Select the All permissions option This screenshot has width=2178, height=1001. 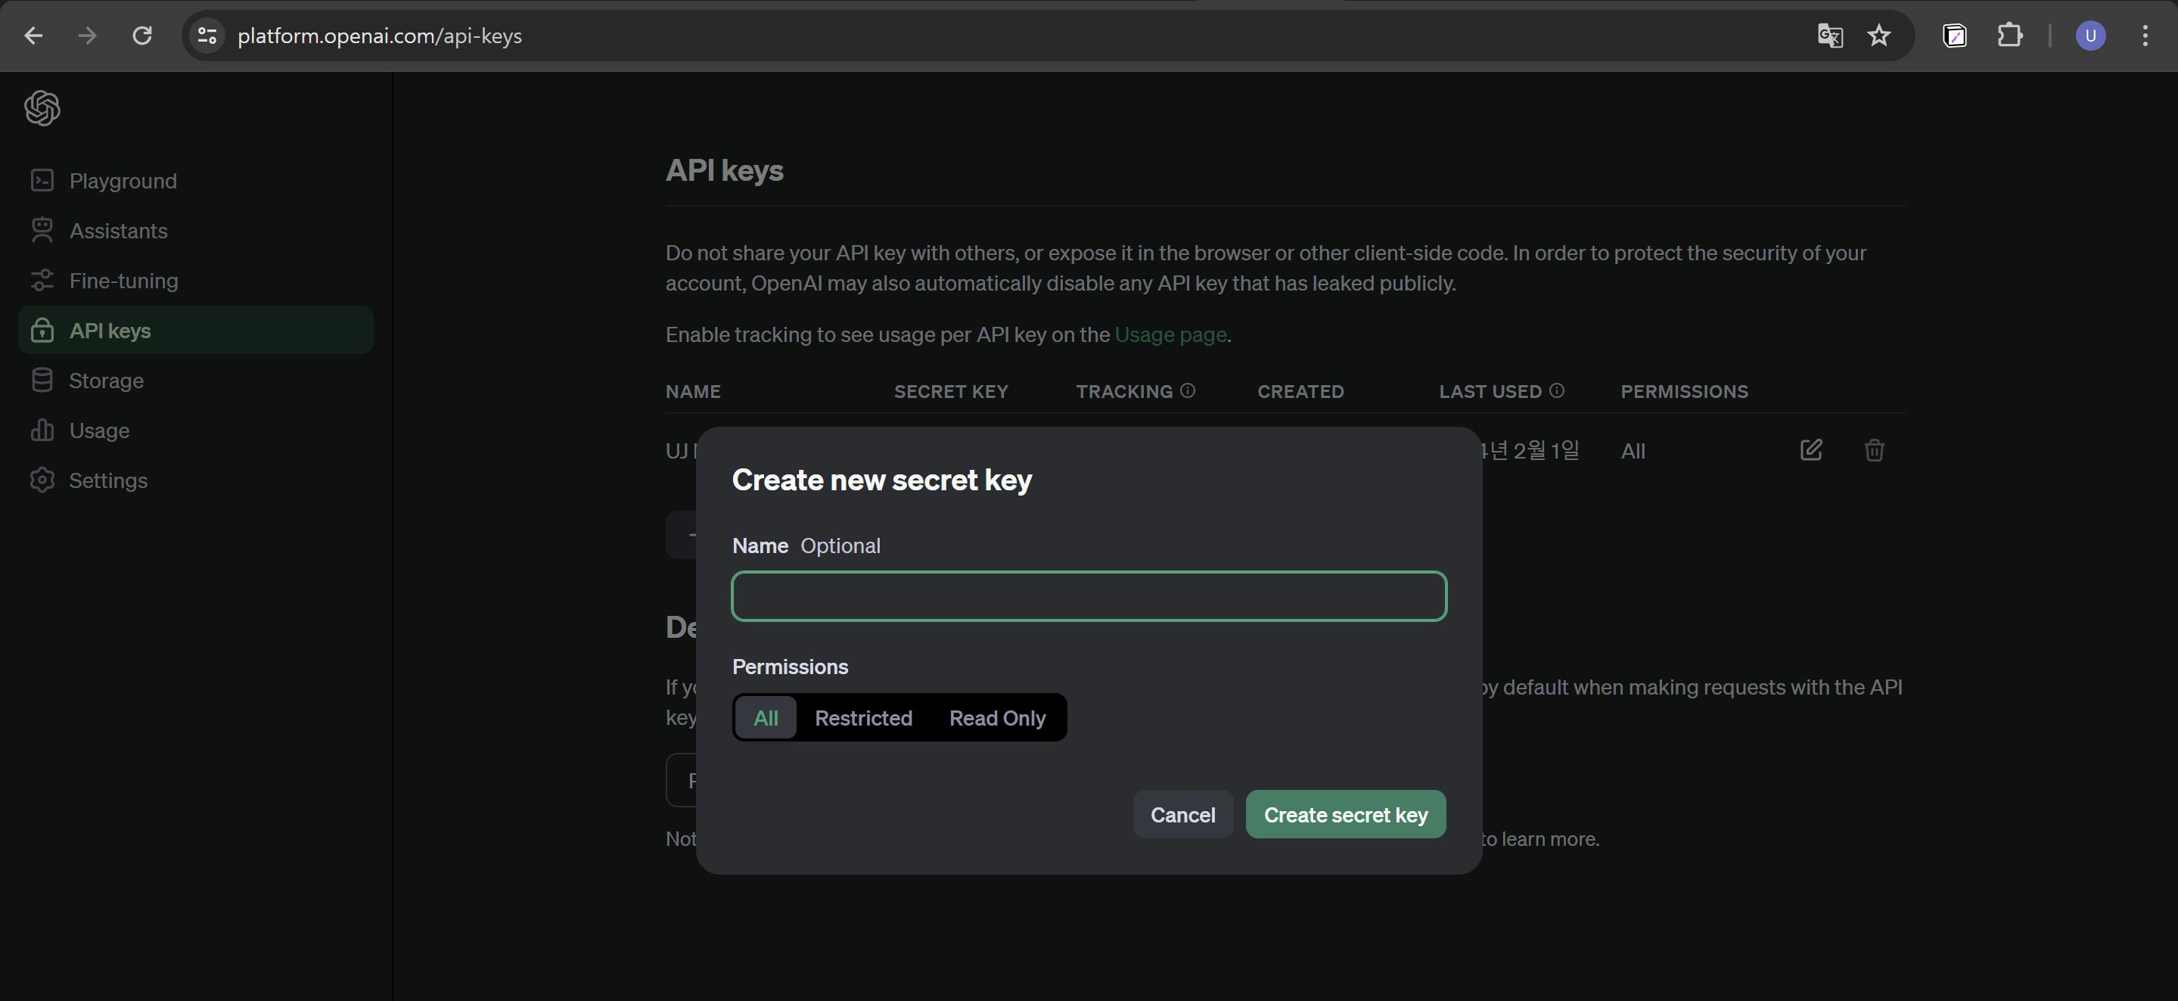(x=765, y=718)
